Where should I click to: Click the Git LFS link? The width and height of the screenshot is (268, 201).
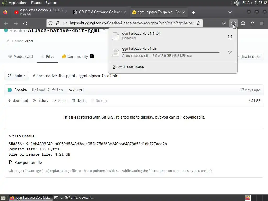pos(107,117)
